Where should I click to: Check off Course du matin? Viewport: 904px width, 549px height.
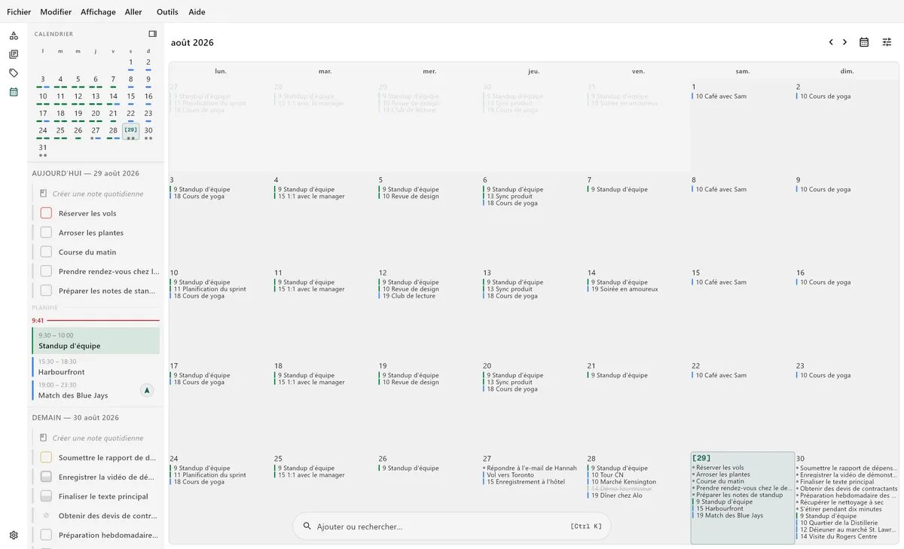(x=46, y=252)
